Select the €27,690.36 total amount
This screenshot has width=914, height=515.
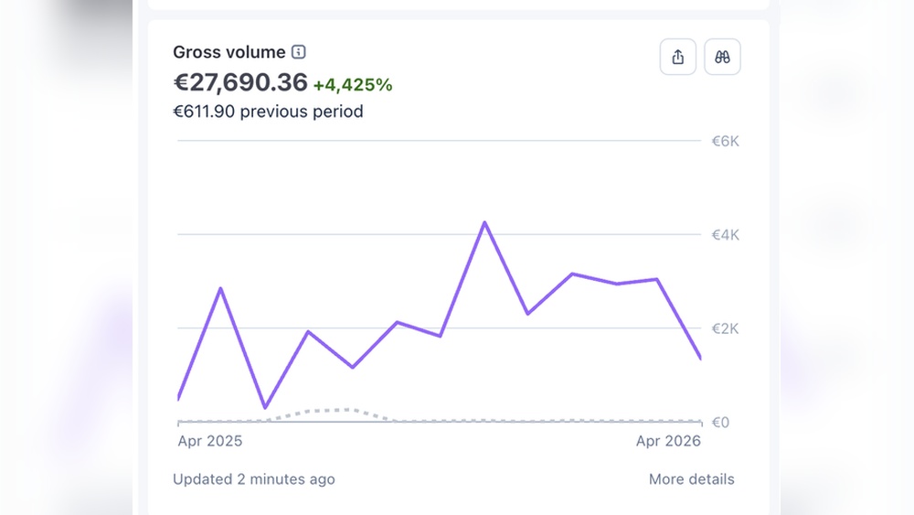(240, 82)
